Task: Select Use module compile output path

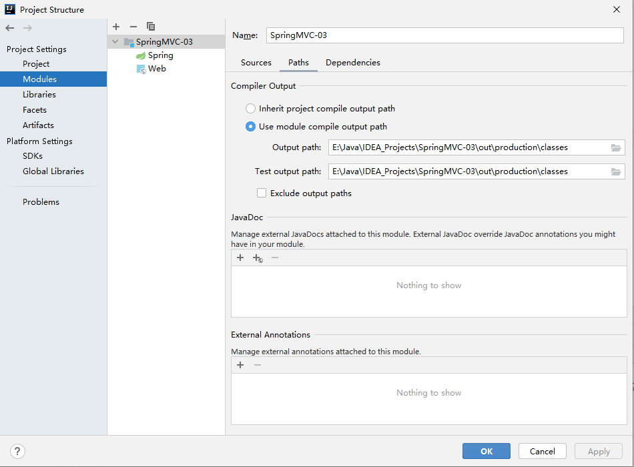Action: [251, 127]
